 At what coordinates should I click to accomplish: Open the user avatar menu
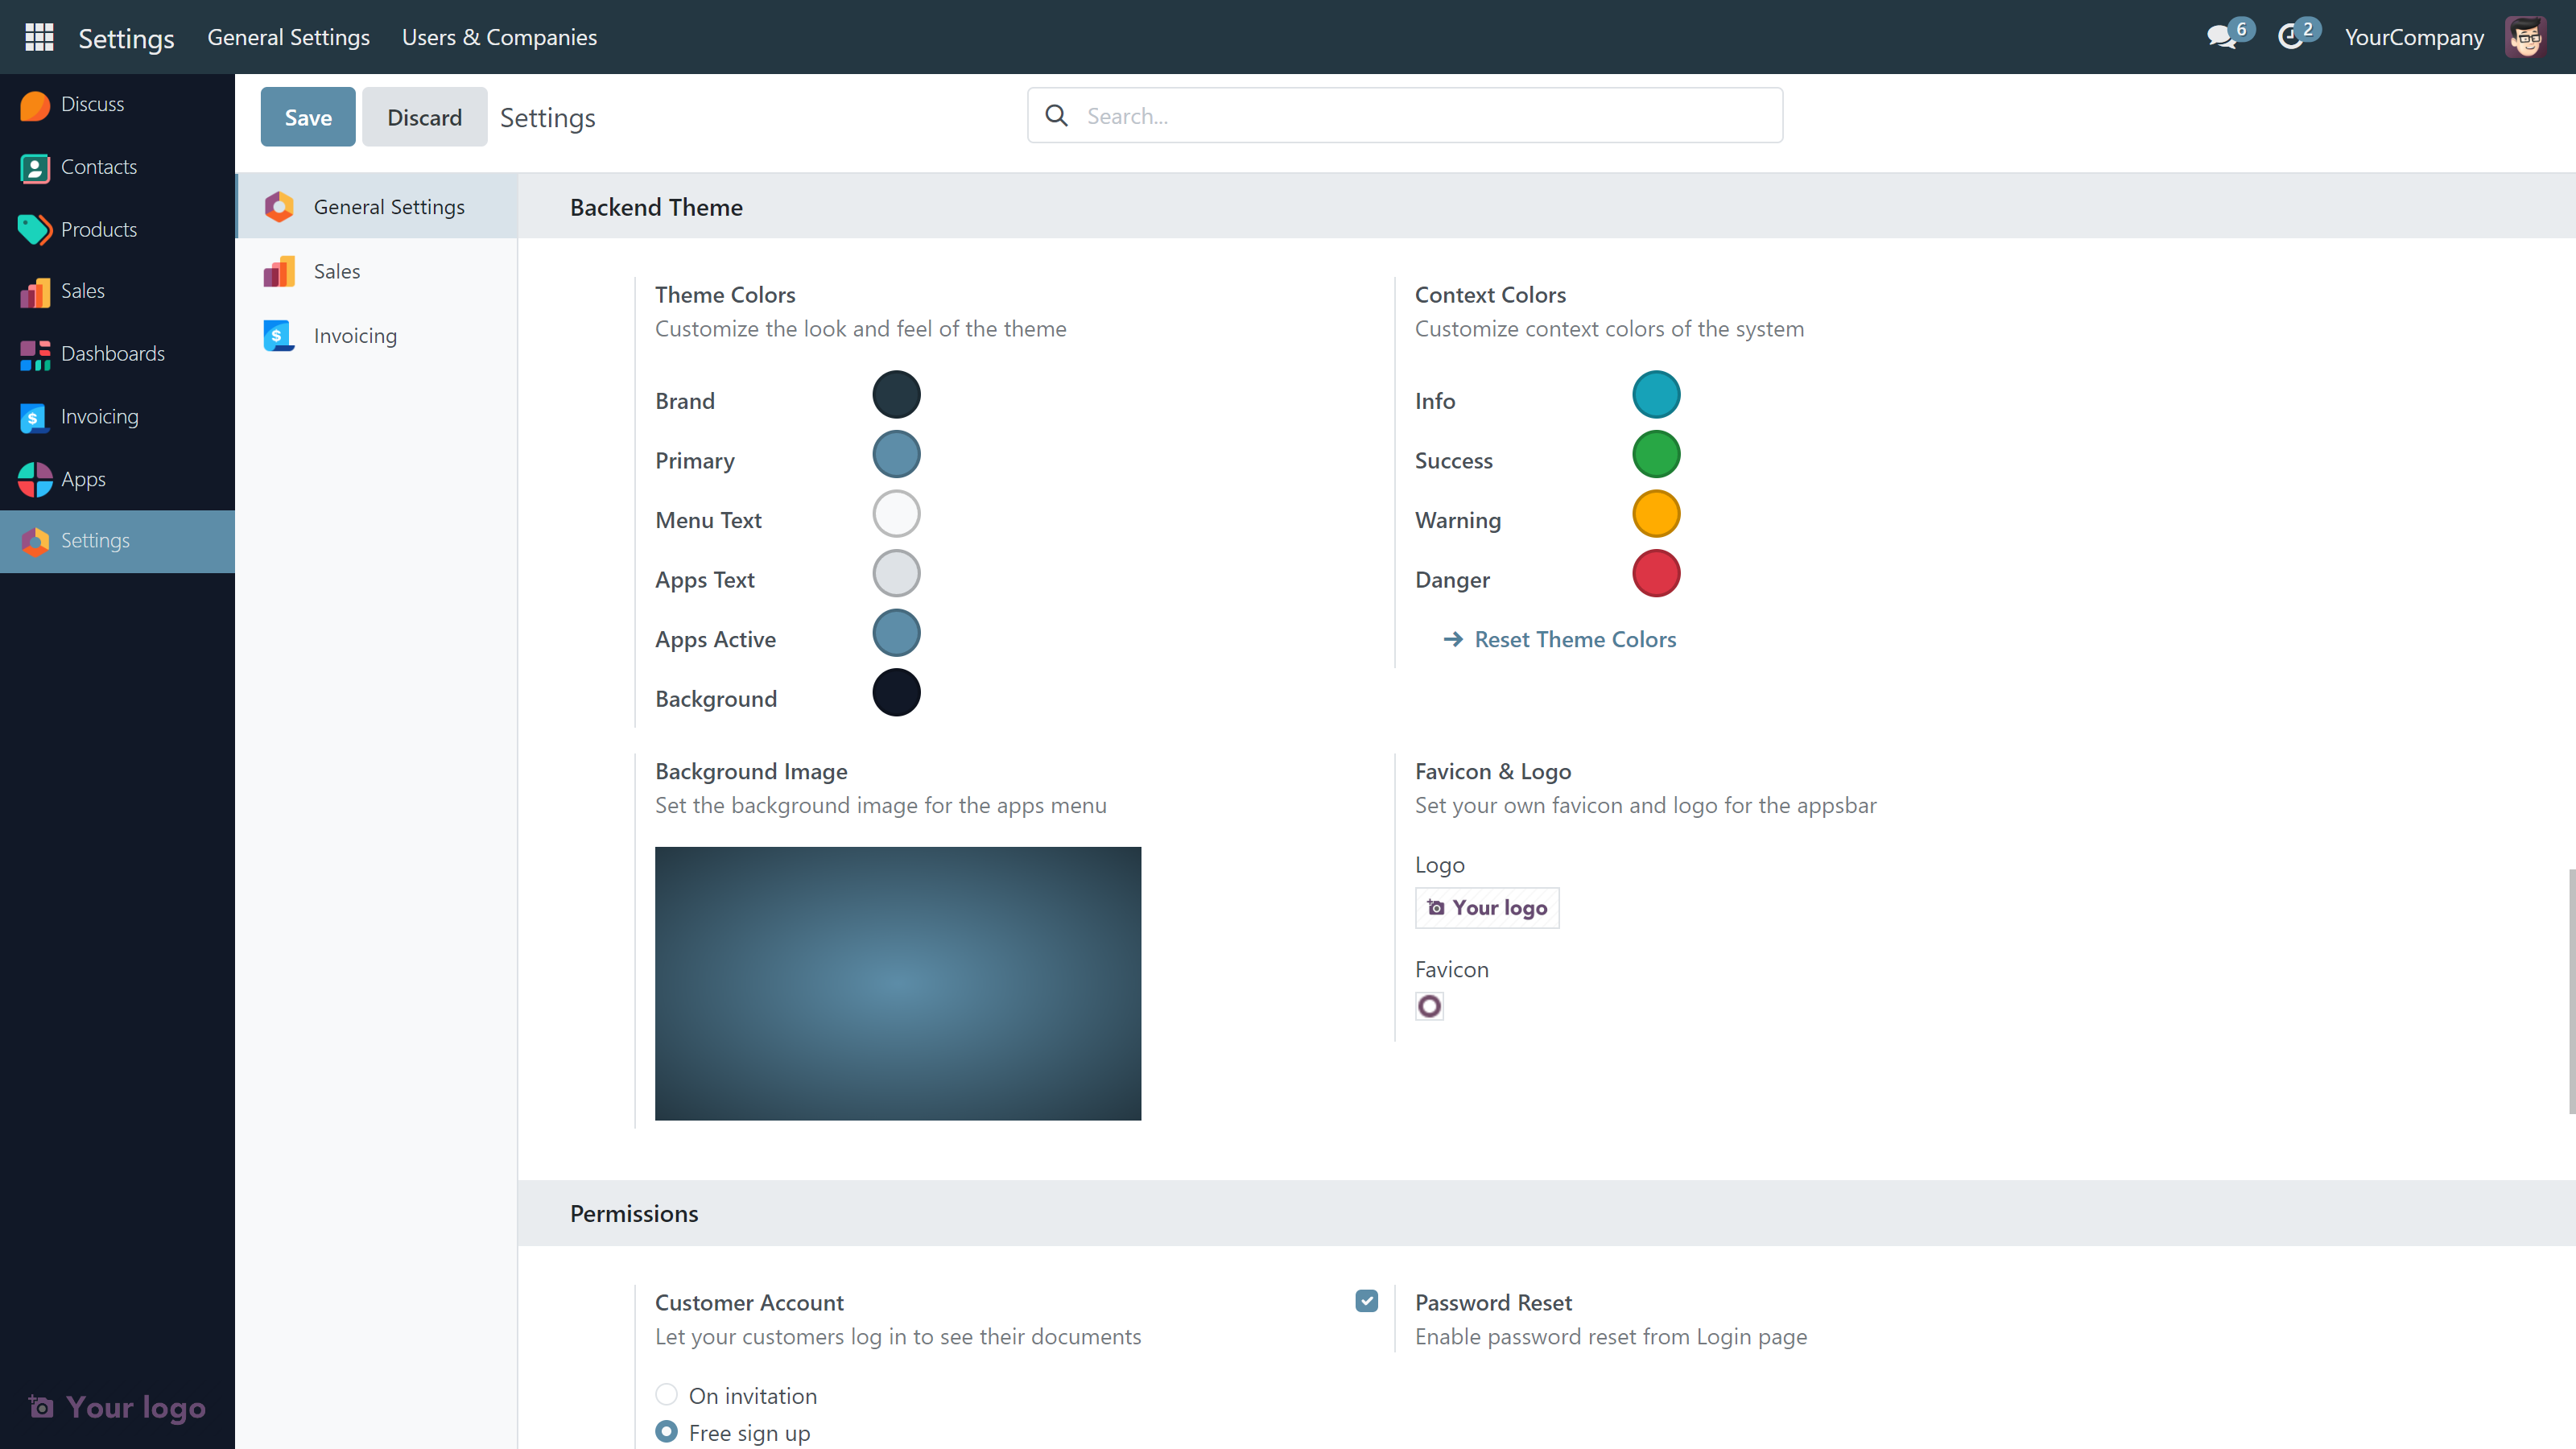tap(2525, 37)
